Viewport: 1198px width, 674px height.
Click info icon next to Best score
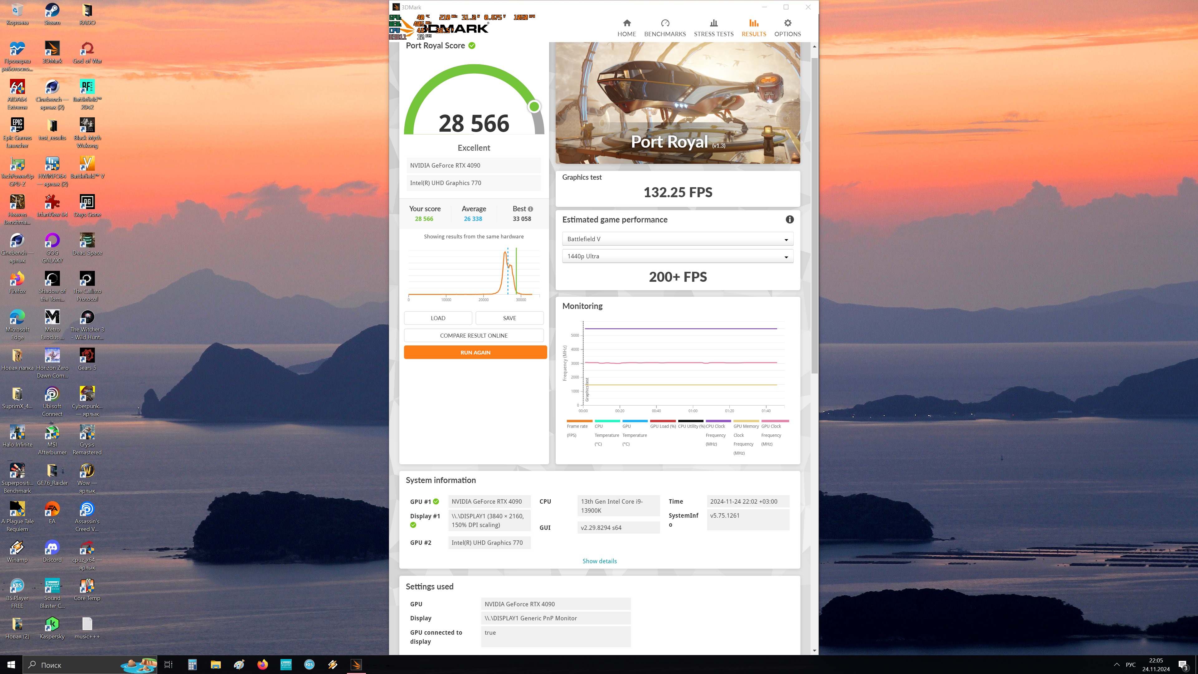point(531,209)
